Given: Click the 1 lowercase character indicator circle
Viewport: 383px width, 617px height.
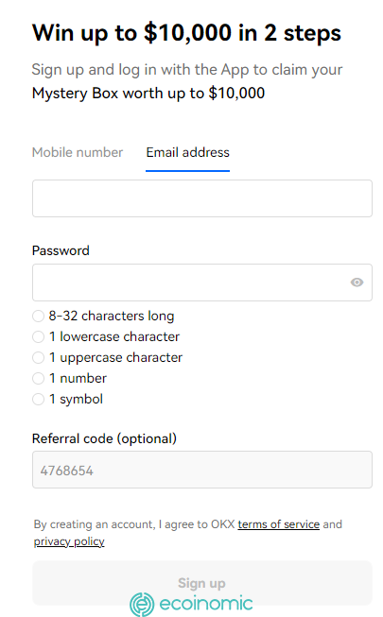Looking at the screenshot, I should pos(38,336).
